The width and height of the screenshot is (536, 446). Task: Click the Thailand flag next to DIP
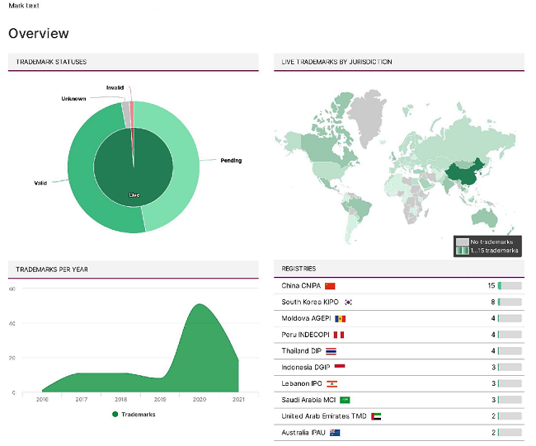(x=331, y=351)
